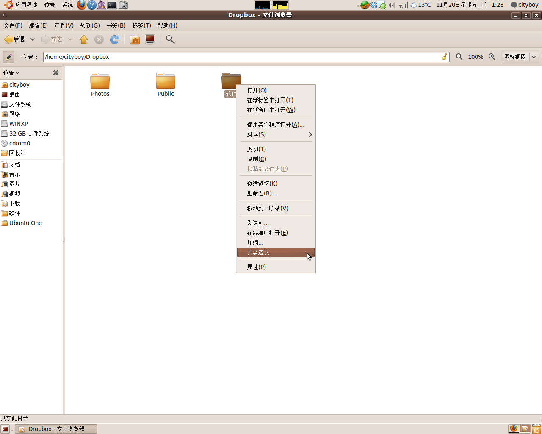Reload the current folder
Image resolution: width=542 pixels, height=434 pixels.
coord(115,39)
